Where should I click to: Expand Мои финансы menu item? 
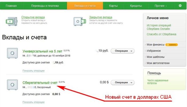pyautogui.click(x=155, y=45)
